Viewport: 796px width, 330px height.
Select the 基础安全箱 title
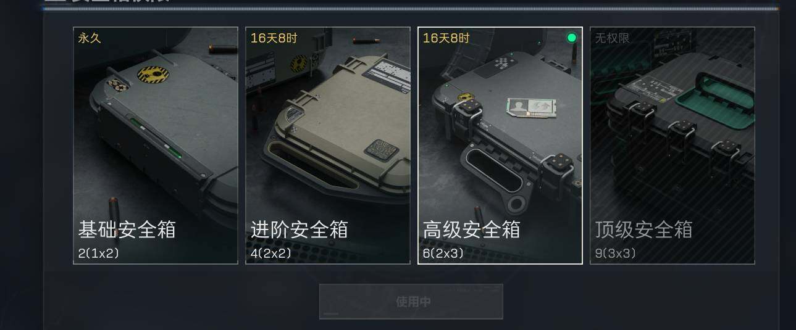coord(127,229)
